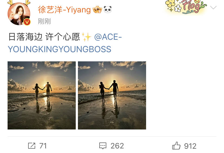The image size is (224, 153).
Task: Click the 刚刚 post timestamp
Action: point(44,21)
